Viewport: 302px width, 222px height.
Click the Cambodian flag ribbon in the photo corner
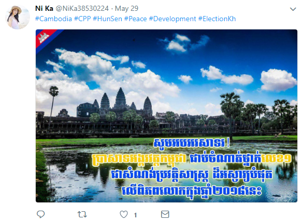tap(47, 39)
